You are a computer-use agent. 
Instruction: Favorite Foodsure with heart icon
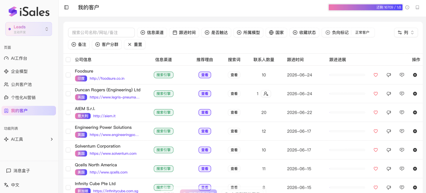pos(376,75)
